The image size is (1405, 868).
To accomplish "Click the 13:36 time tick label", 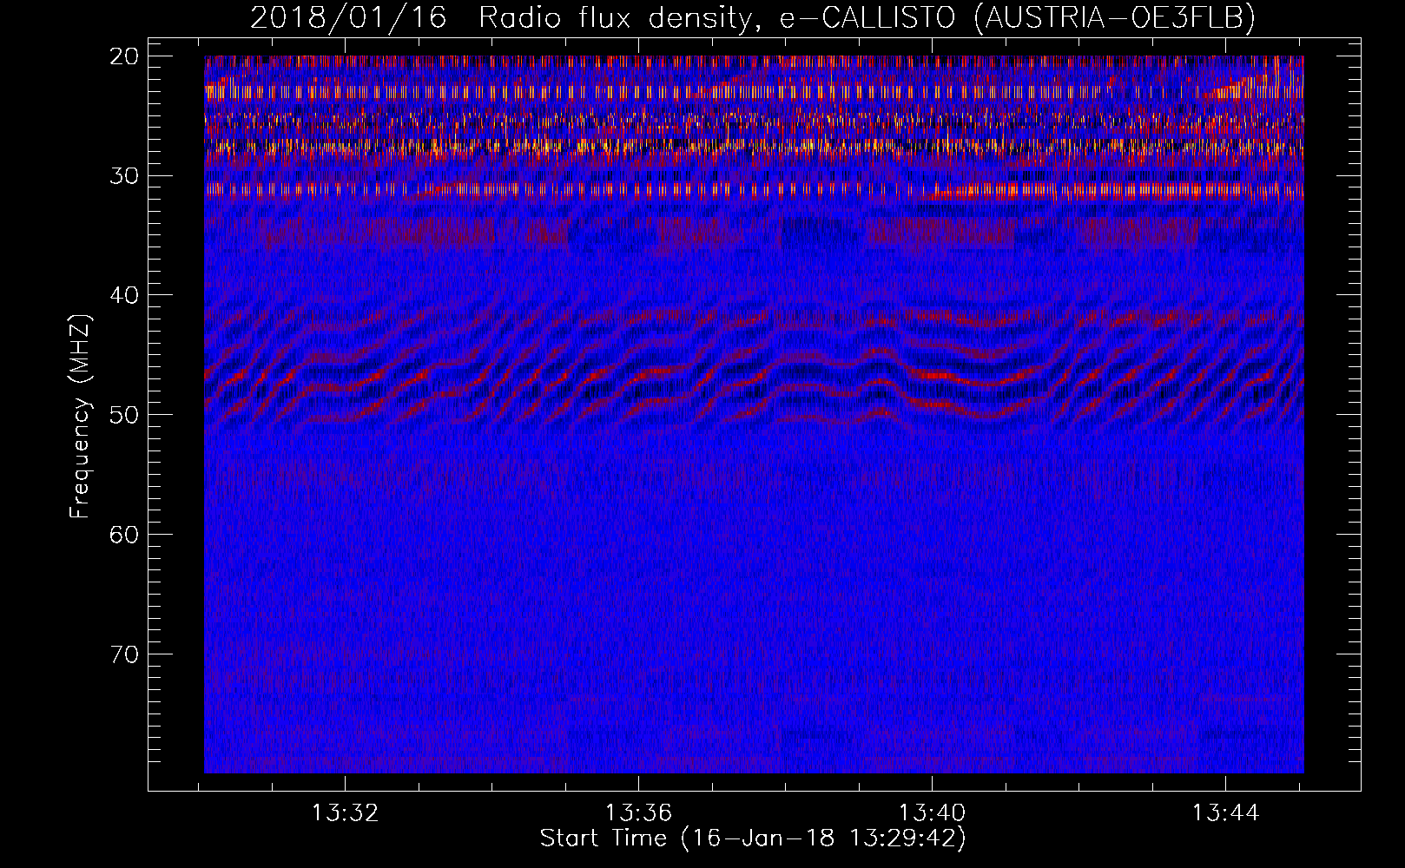I will pyautogui.click(x=639, y=813).
